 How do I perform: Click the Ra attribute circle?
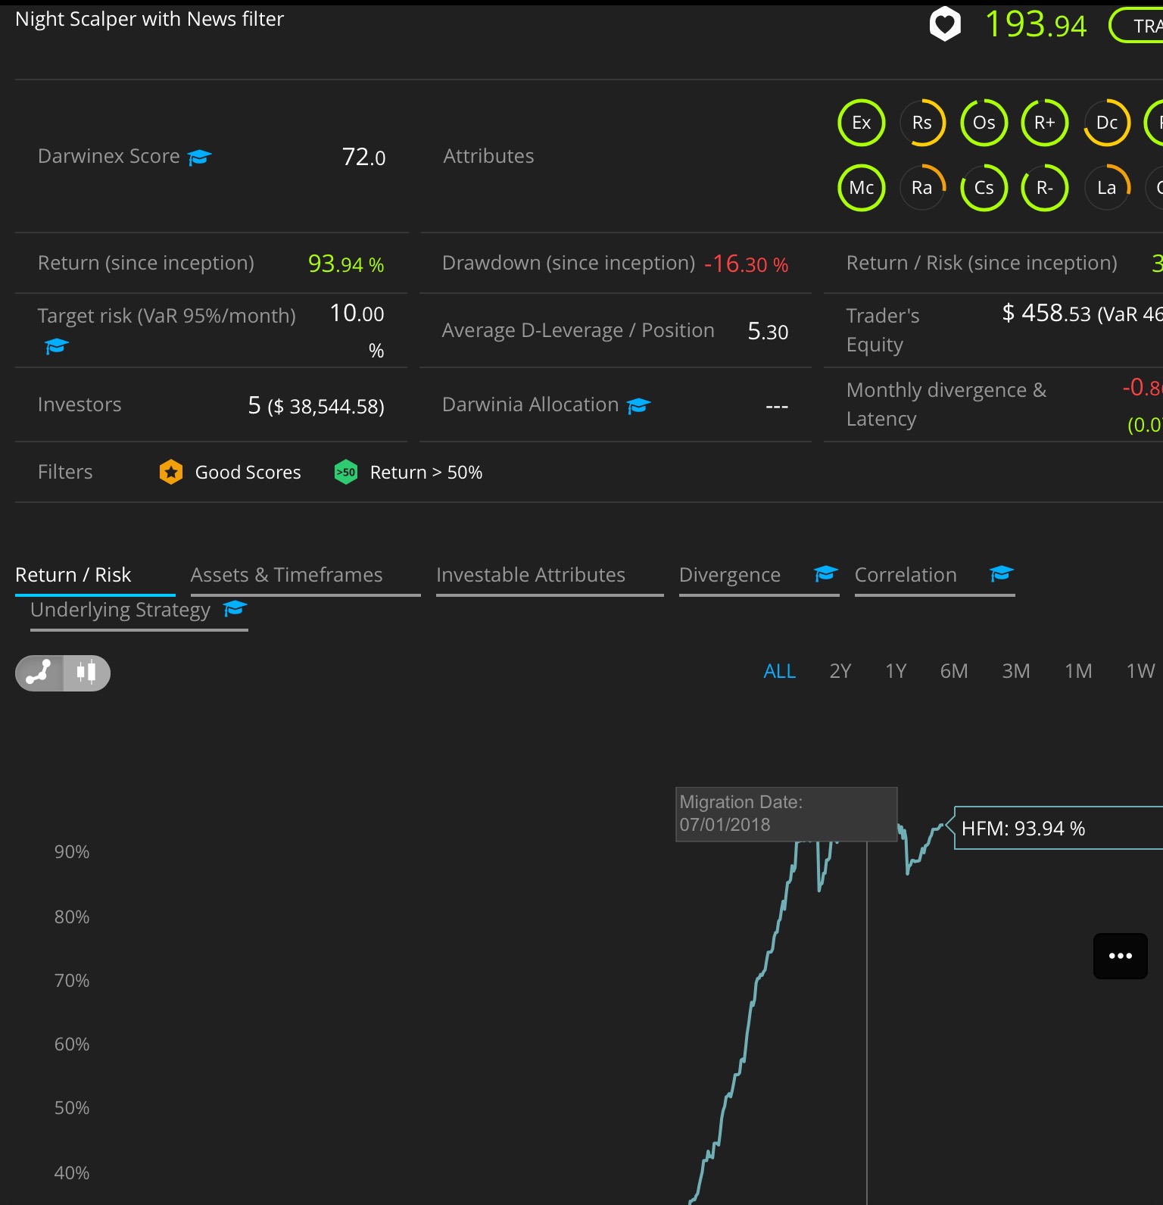point(922,188)
